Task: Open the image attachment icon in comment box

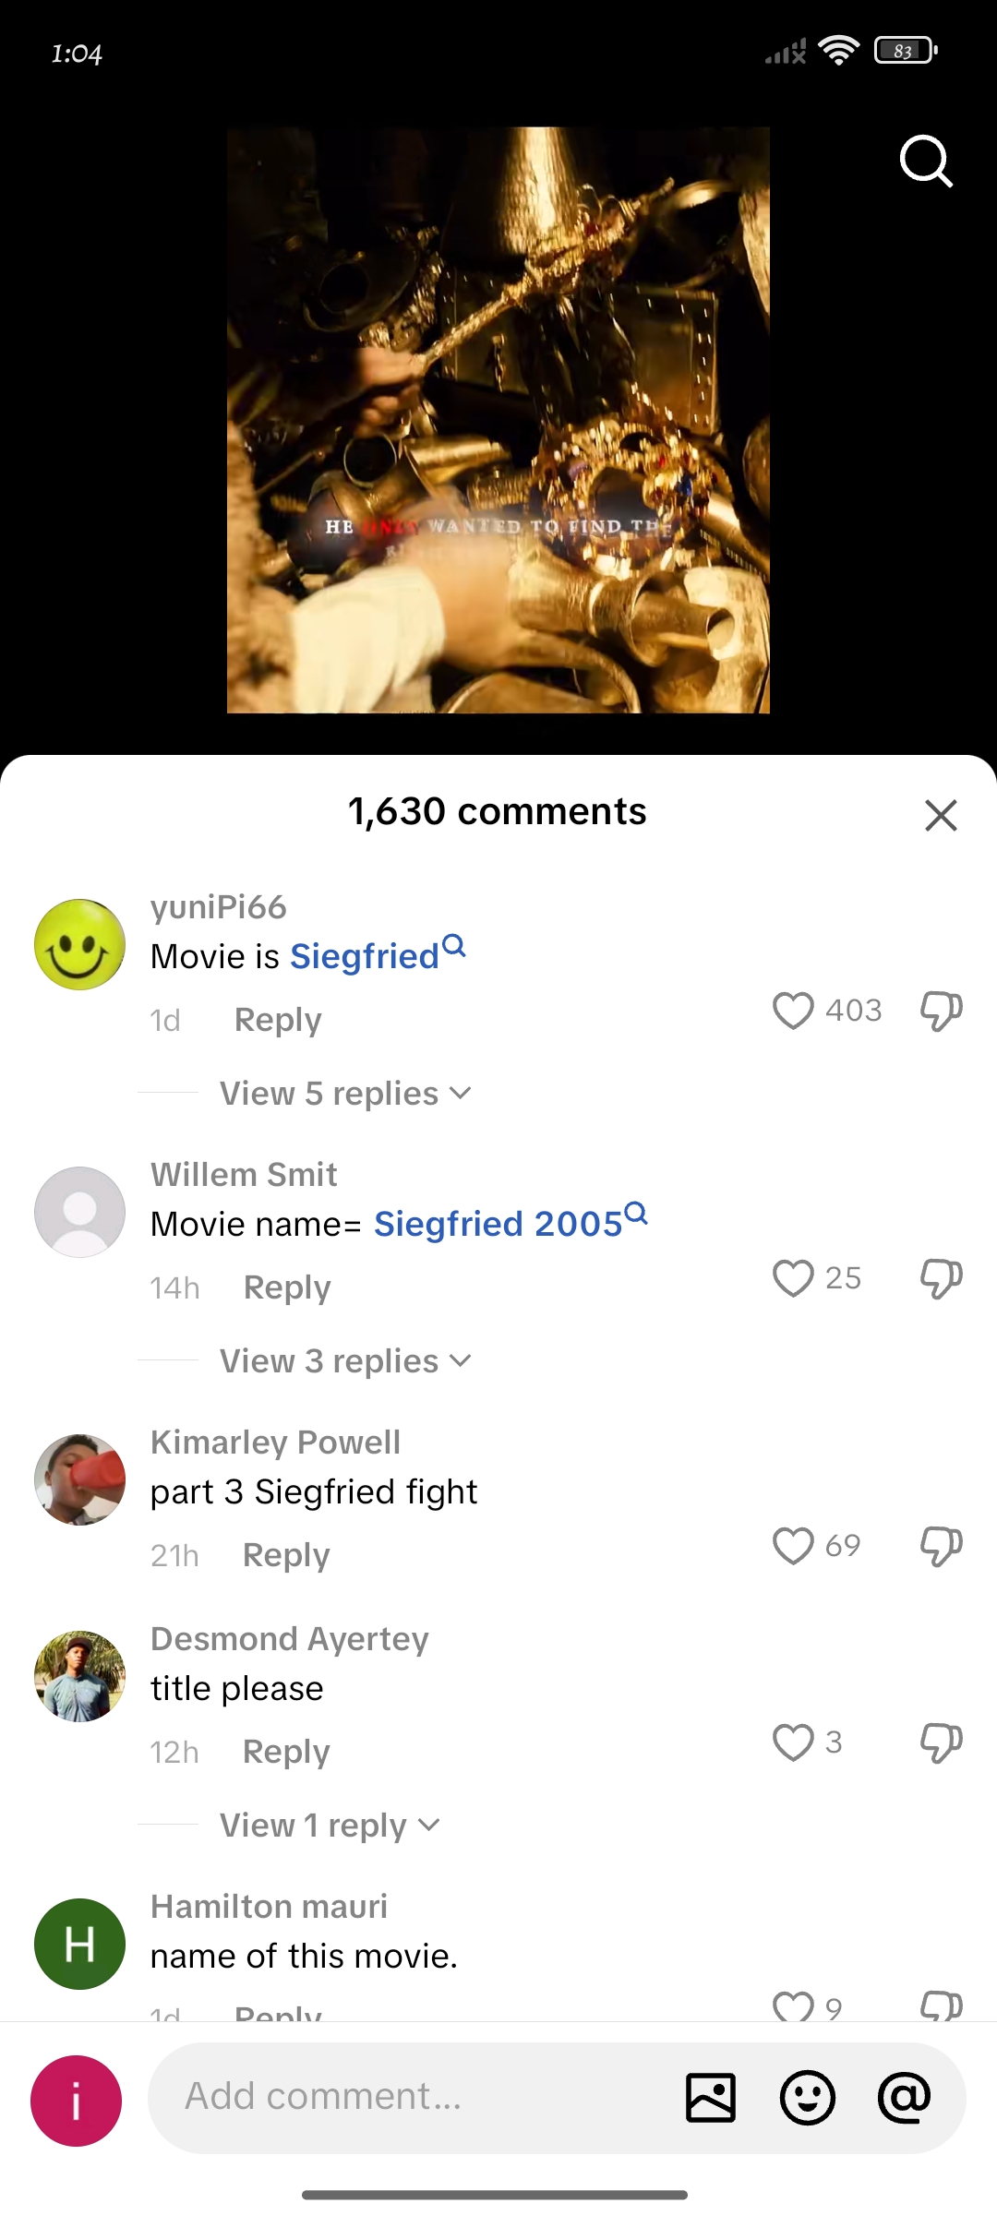Action: pyautogui.click(x=711, y=2098)
